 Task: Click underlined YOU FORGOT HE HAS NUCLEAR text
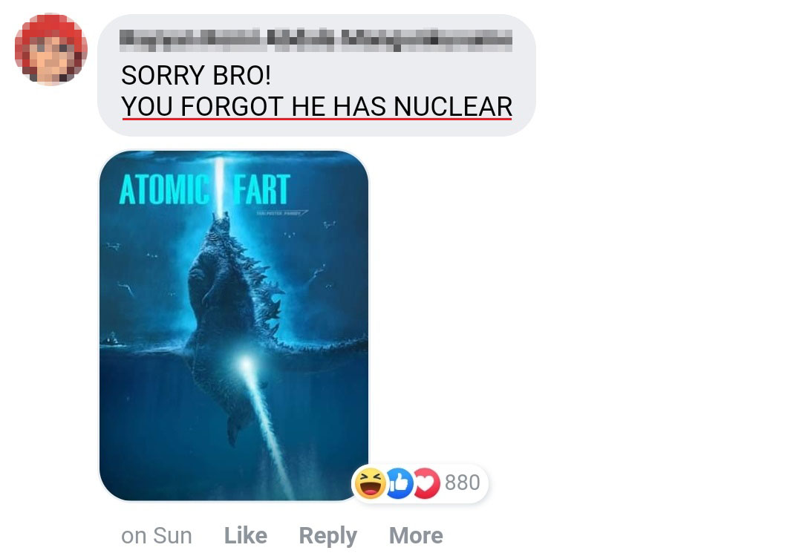316,106
